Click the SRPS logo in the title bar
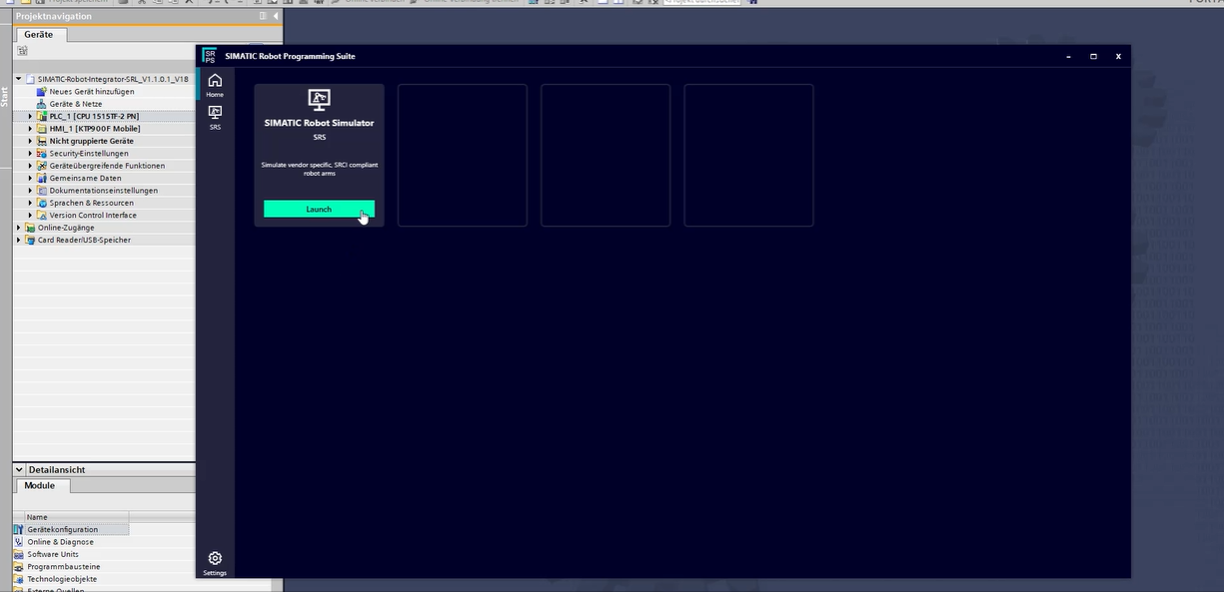Image resolution: width=1224 pixels, height=592 pixels. (x=209, y=56)
